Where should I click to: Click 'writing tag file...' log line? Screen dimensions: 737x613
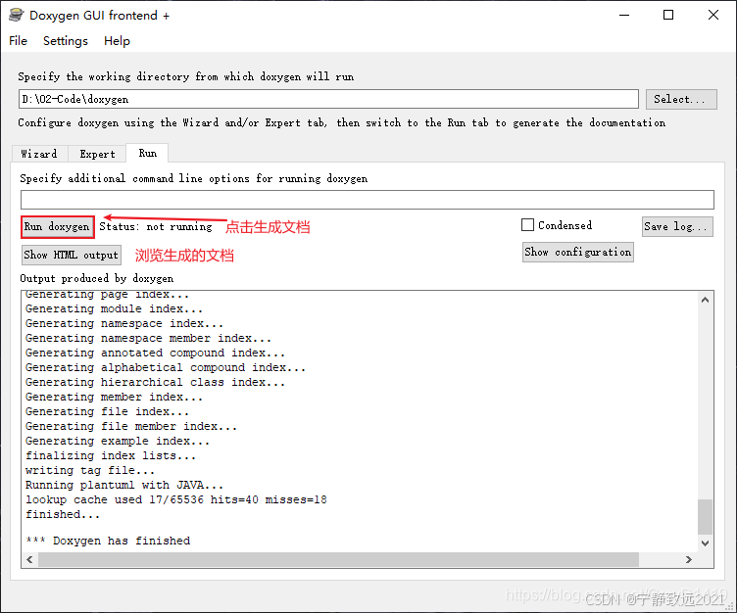pyautogui.click(x=90, y=470)
